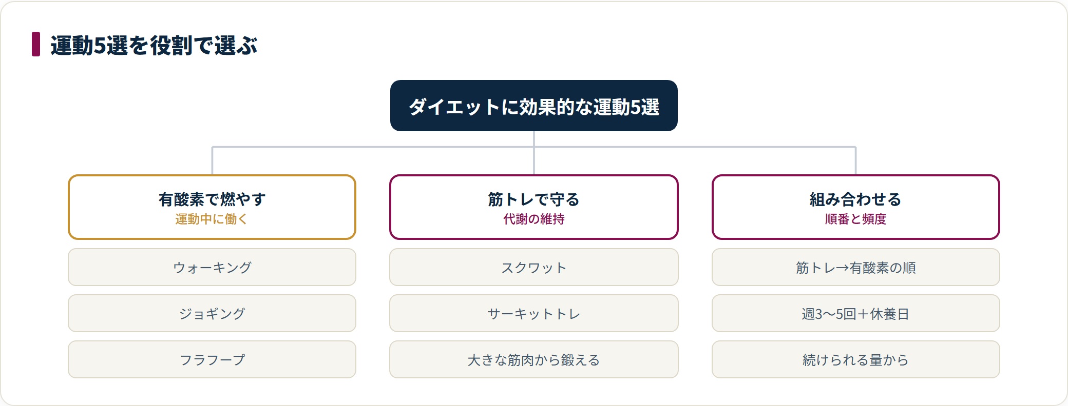The width and height of the screenshot is (1068, 406).
Task: Click the 筋トレ→有酸素の順 item
Action: (855, 267)
